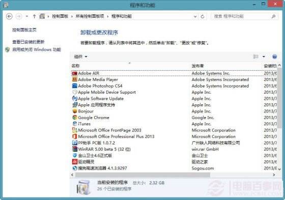Click the Office Professional Plus 2013 icon
Image resolution: width=285 pixels, height=200 pixels.
click(74, 136)
